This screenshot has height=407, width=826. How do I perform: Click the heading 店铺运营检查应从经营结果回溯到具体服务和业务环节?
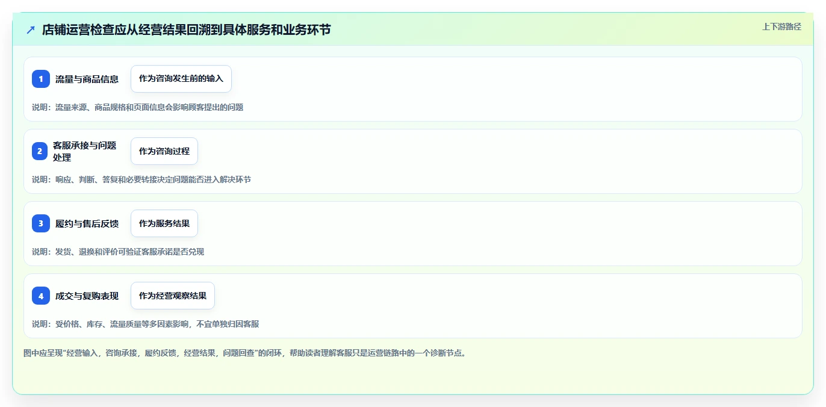coord(186,30)
